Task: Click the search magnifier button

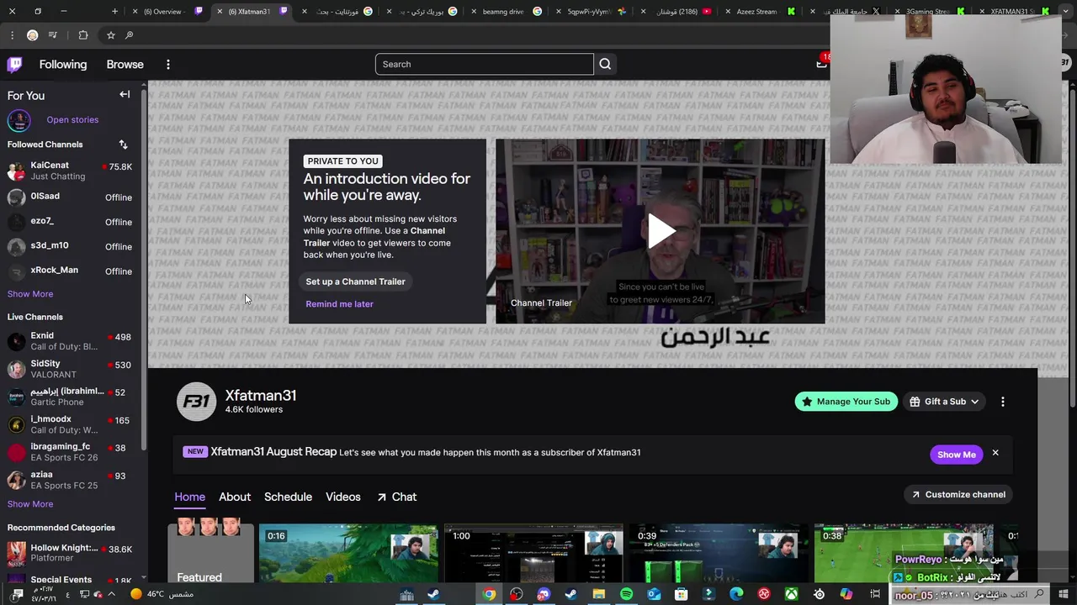Action: (x=605, y=64)
